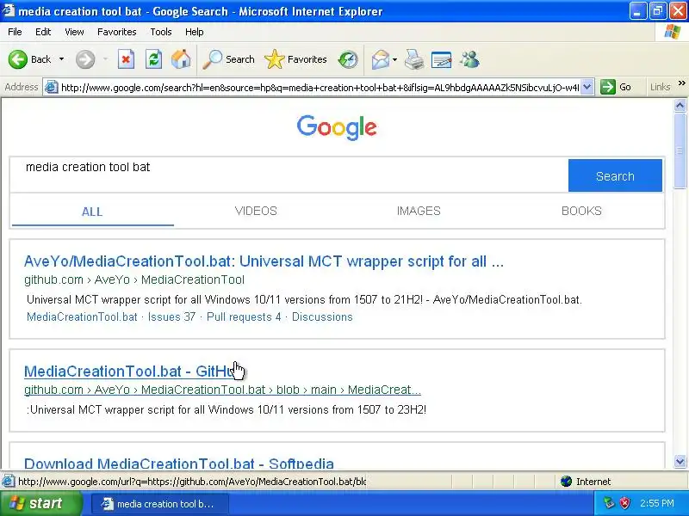This screenshot has width=689, height=516.
Task: Select the ALL results tab
Action: click(92, 212)
